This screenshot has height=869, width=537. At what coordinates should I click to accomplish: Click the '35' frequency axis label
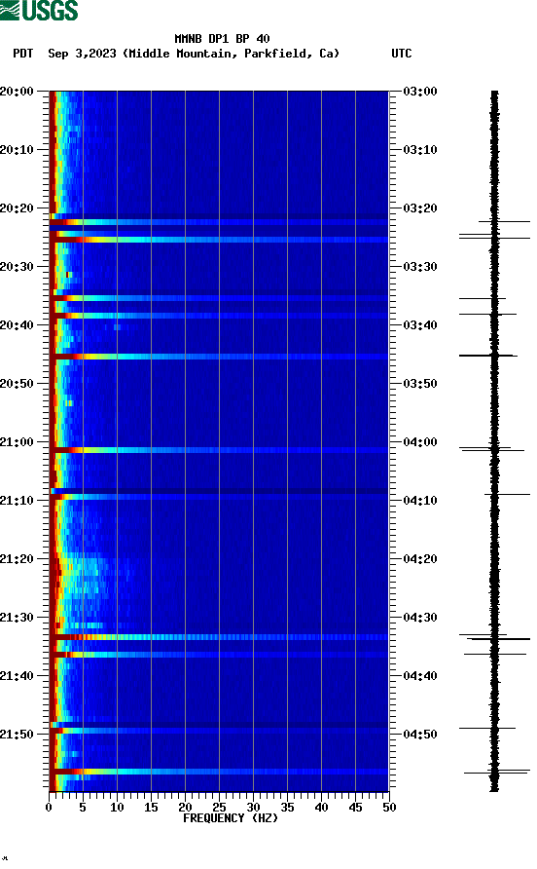pyautogui.click(x=287, y=808)
